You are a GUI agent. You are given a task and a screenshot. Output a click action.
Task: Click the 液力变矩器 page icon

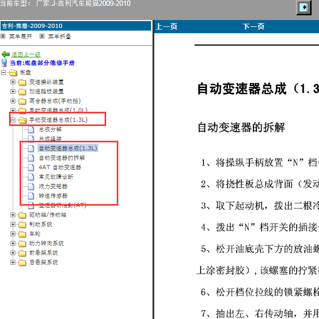click(x=31, y=186)
